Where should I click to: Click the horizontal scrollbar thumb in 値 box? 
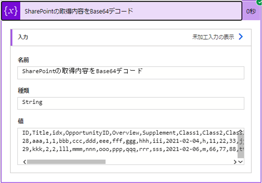[66, 162]
